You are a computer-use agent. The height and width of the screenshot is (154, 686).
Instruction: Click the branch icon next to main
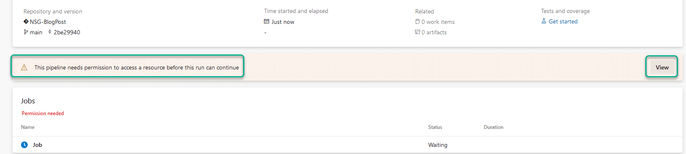[26, 32]
